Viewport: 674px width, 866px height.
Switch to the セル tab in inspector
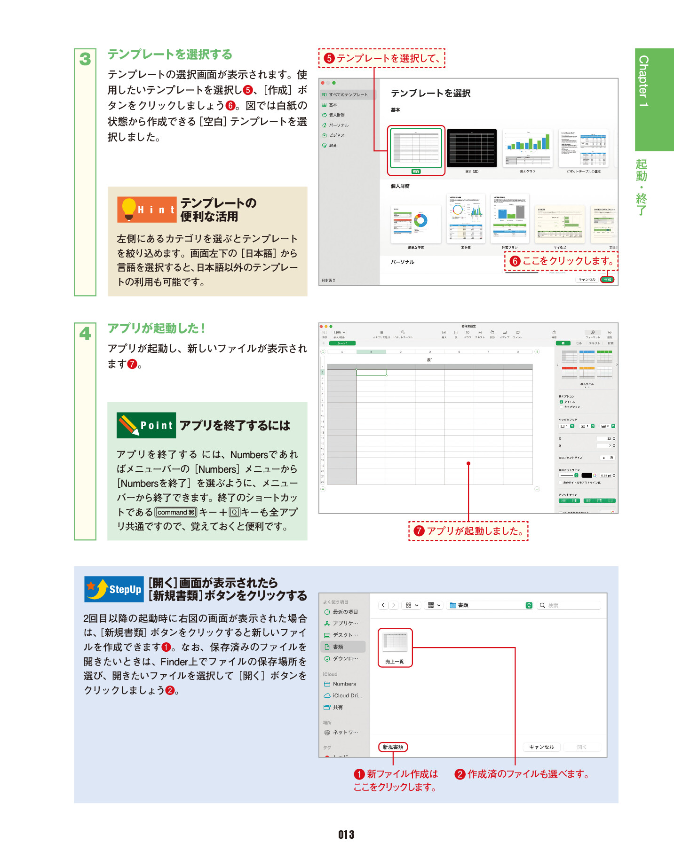coord(579,343)
